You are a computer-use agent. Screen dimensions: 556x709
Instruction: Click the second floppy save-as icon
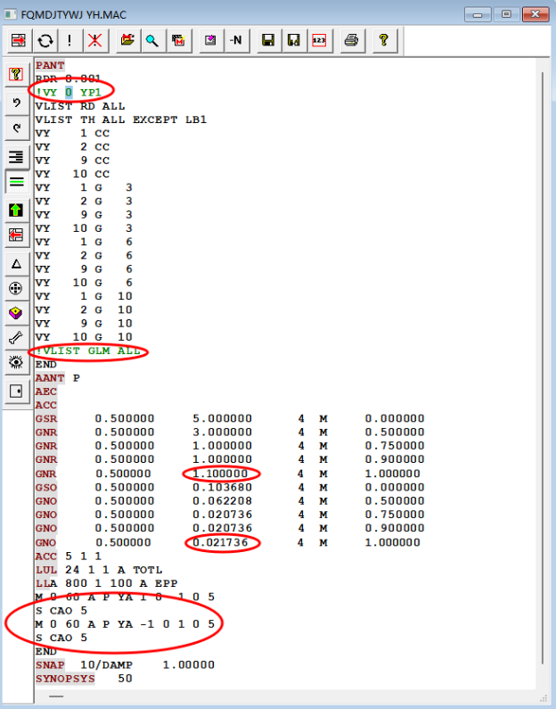(294, 41)
